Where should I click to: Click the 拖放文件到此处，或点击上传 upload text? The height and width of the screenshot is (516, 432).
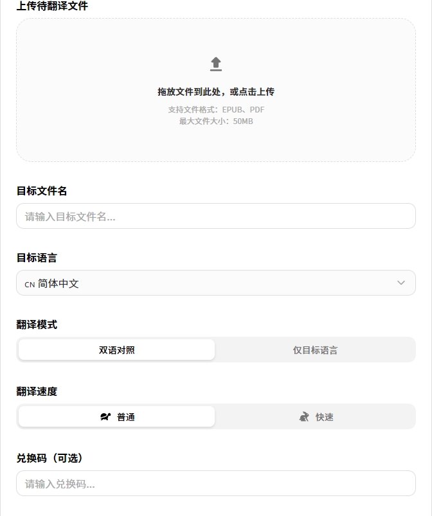(216, 92)
